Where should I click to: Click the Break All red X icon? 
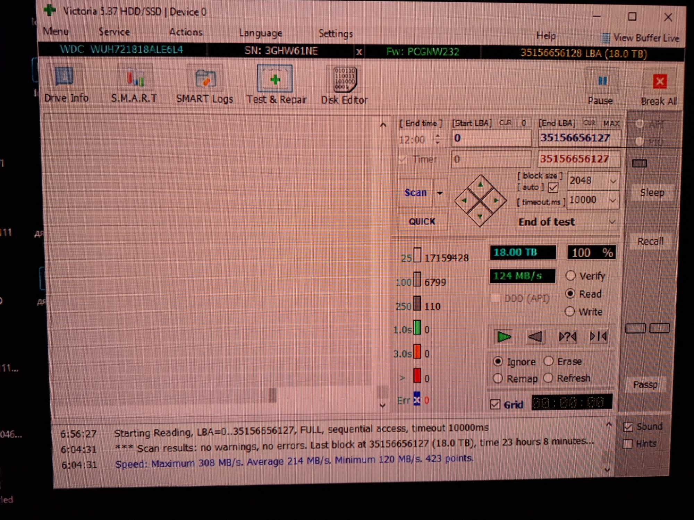click(x=660, y=82)
